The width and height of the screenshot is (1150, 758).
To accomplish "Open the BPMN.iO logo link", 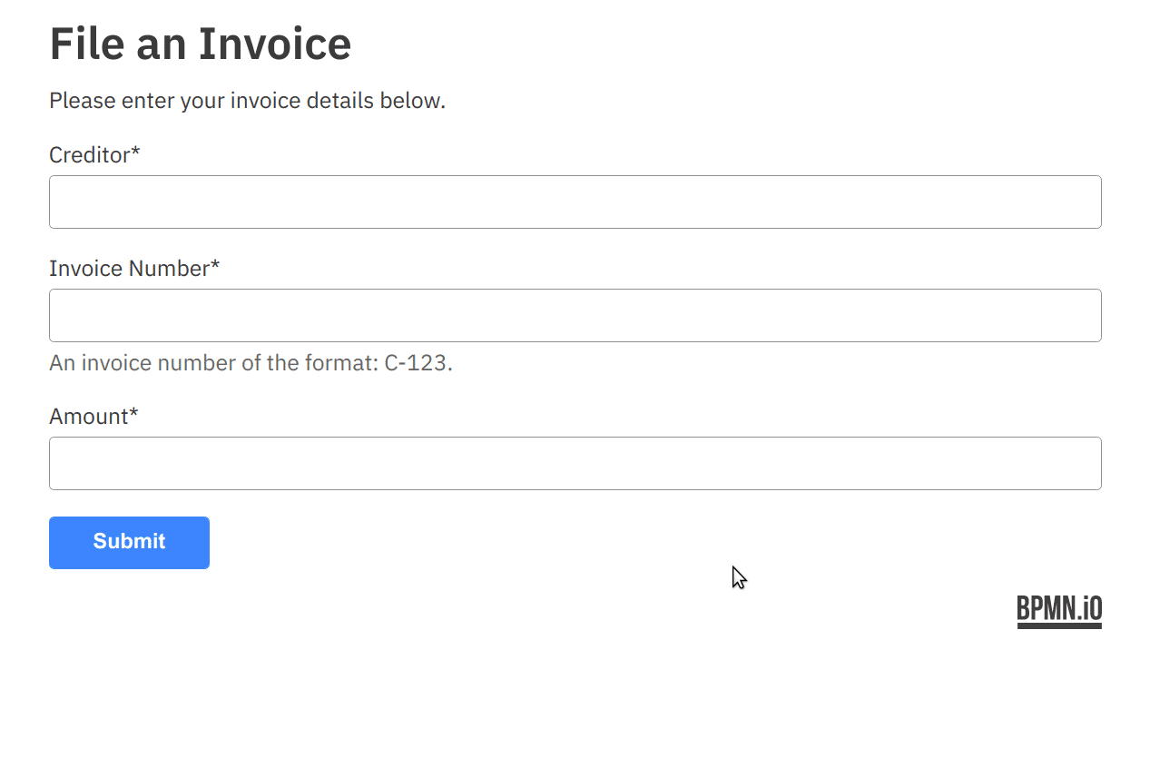I will tap(1058, 608).
